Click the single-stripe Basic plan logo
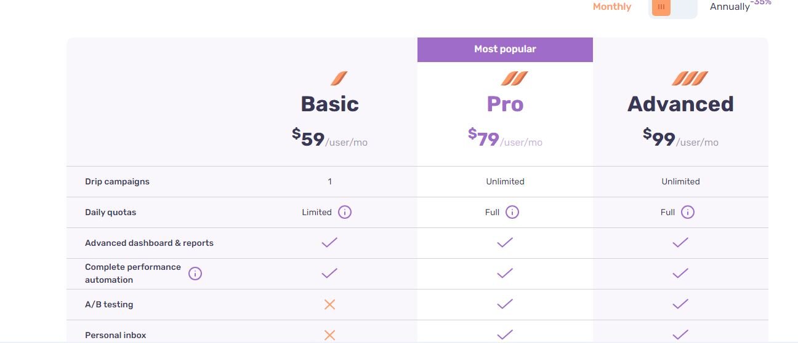The image size is (798, 343). pyautogui.click(x=339, y=78)
